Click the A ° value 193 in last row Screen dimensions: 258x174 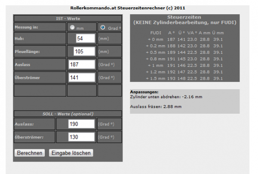tap(171, 78)
